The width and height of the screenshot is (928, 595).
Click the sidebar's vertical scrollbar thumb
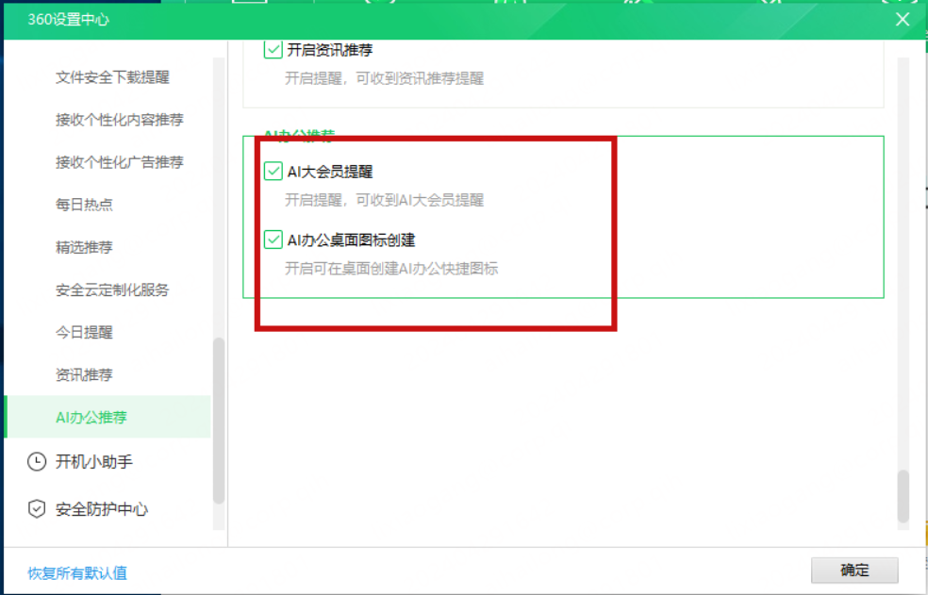pos(219,421)
